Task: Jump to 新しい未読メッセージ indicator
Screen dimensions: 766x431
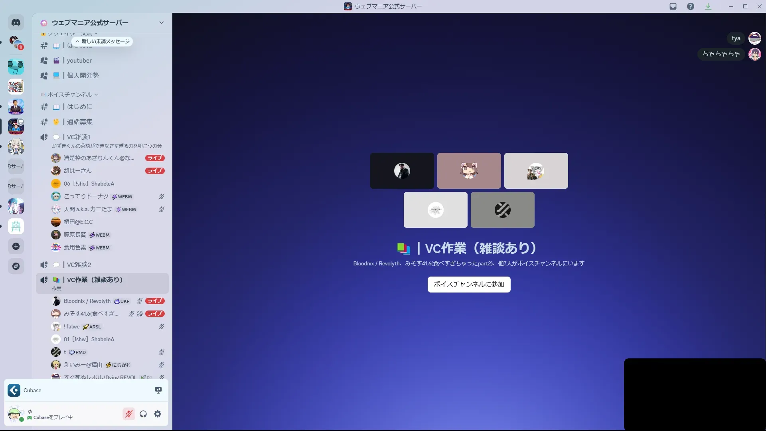Action: coord(103,42)
